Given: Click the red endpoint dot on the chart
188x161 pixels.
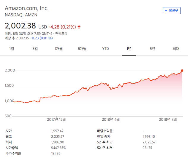Looking at the screenshot, I should (182, 71).
